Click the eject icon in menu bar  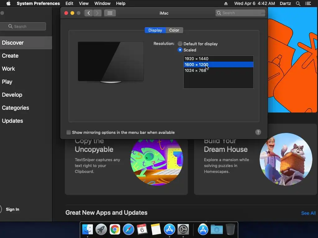click(226, 3)
